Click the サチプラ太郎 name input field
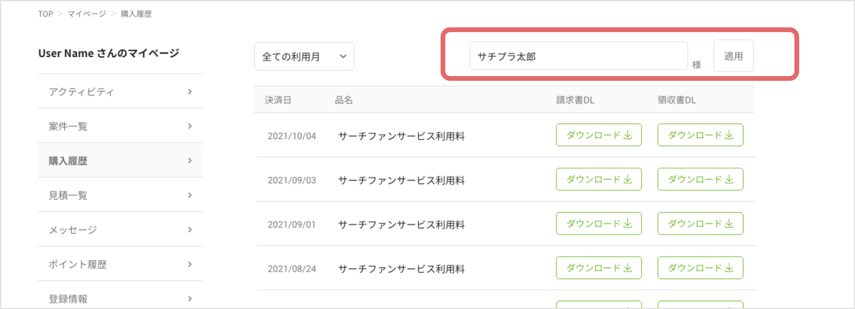Image resolution: width=855 pixels, height=309 pixels. (578, 56)
